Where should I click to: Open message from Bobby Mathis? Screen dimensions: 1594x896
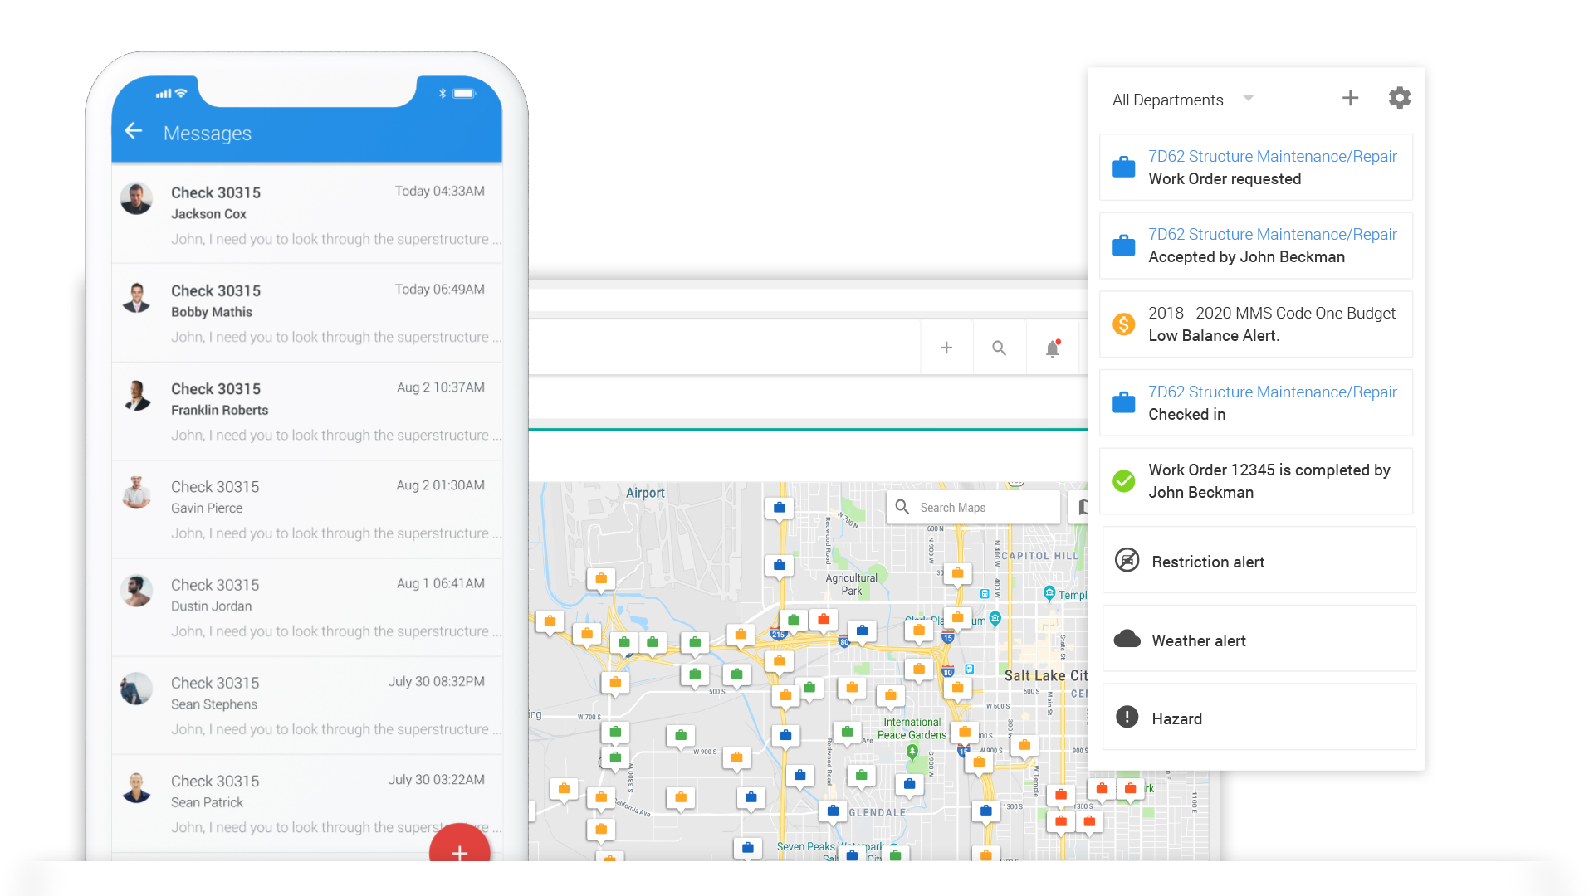coord(306,313)
